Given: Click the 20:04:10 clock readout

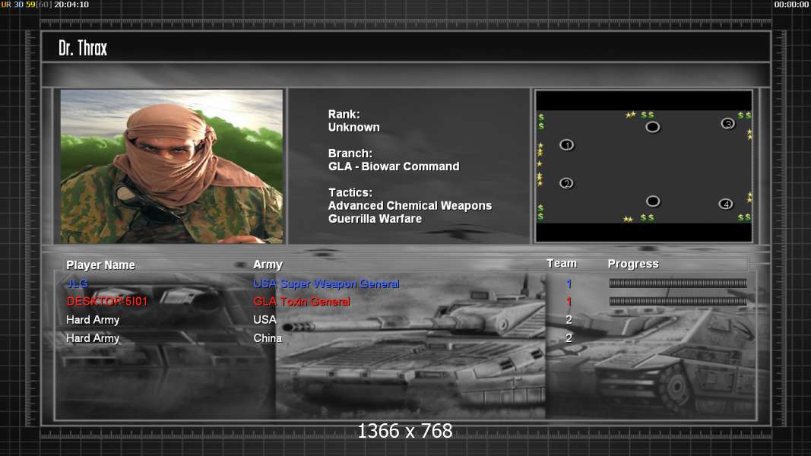Looking at the screenshot, I should 71,4.
